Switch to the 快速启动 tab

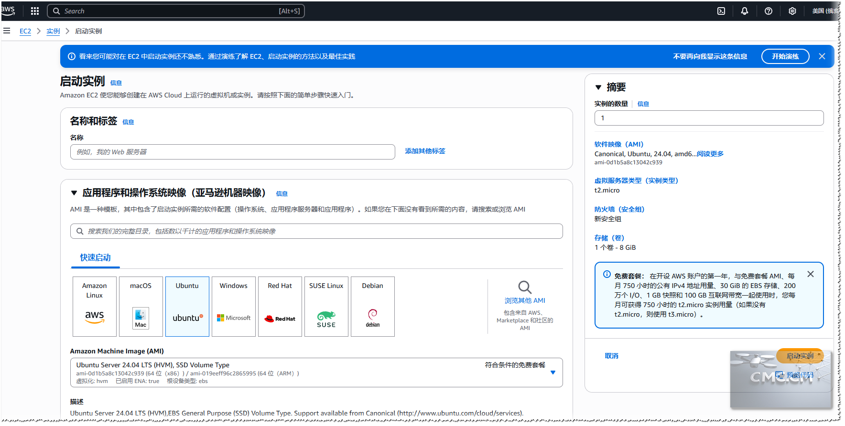click(x=96, y=258)
